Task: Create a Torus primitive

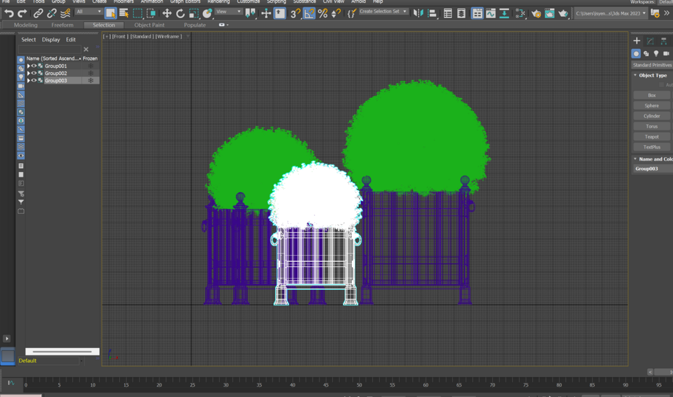Action: tap(652, 126)
